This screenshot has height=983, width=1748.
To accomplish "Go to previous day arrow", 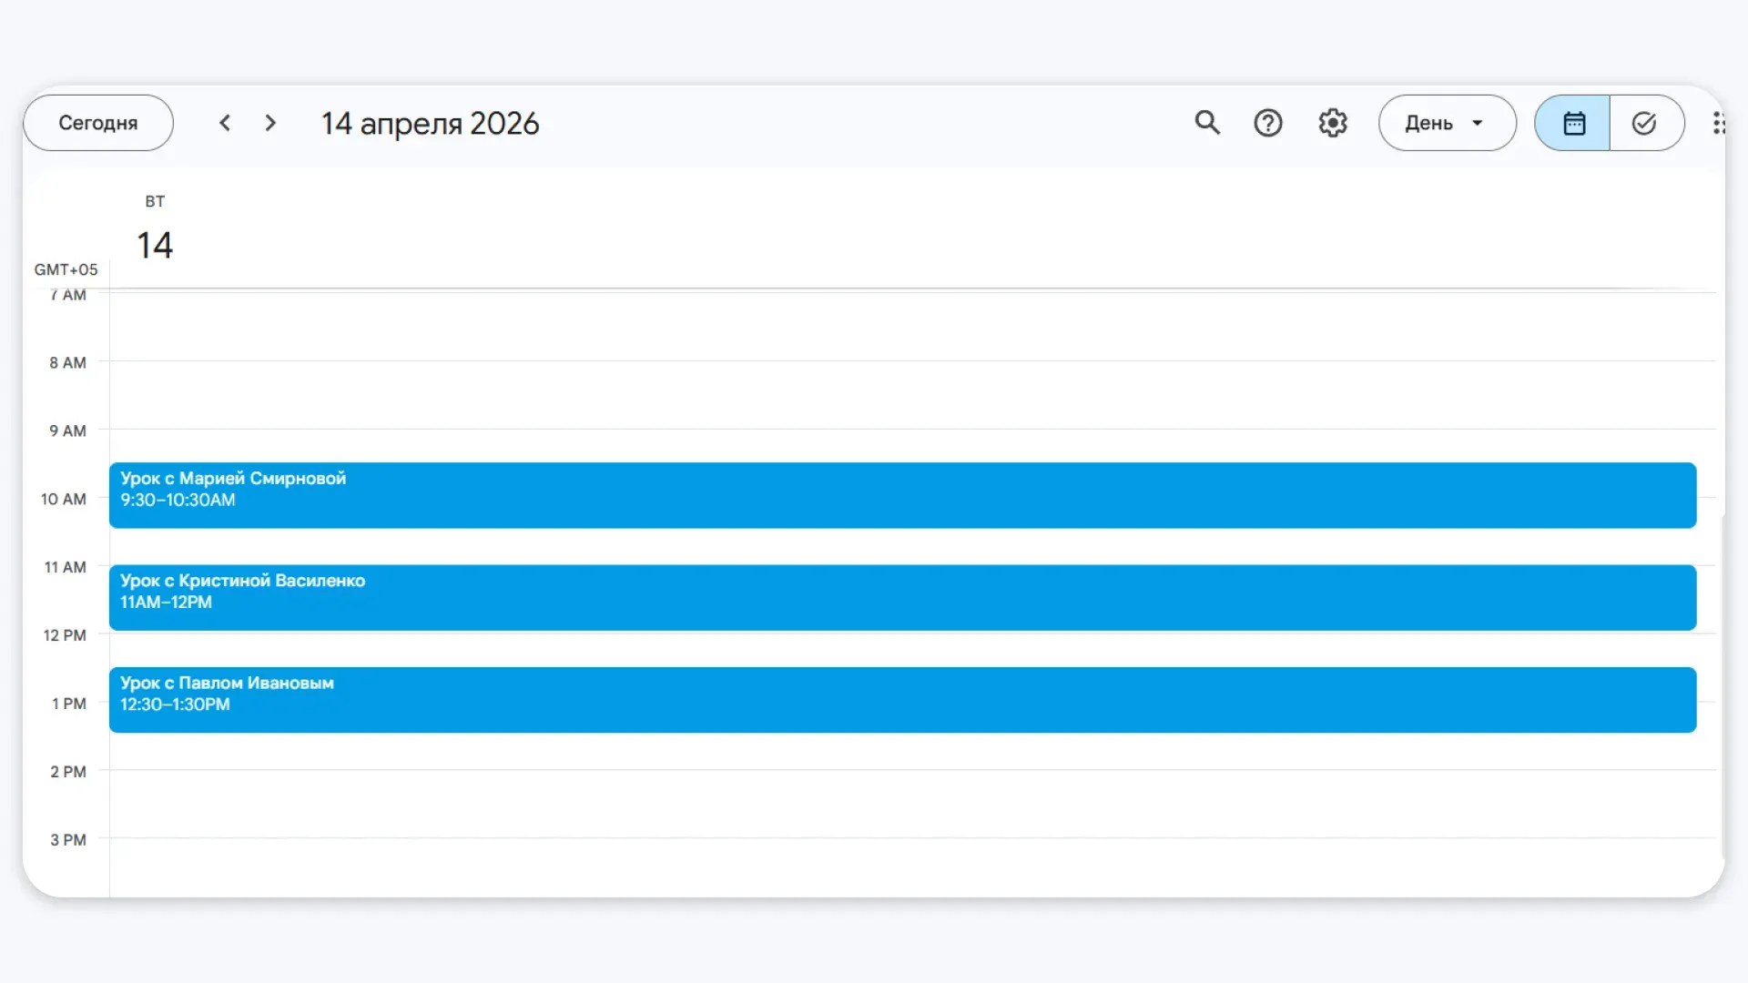I will (x=225, y=123).
